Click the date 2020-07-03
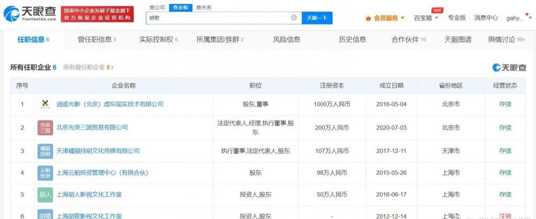The height and width of the screenshot is (219, 536). point(391,128)
